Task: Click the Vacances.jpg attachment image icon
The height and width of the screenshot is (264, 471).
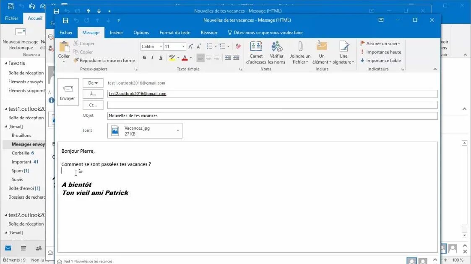Action: coord(115,131)
